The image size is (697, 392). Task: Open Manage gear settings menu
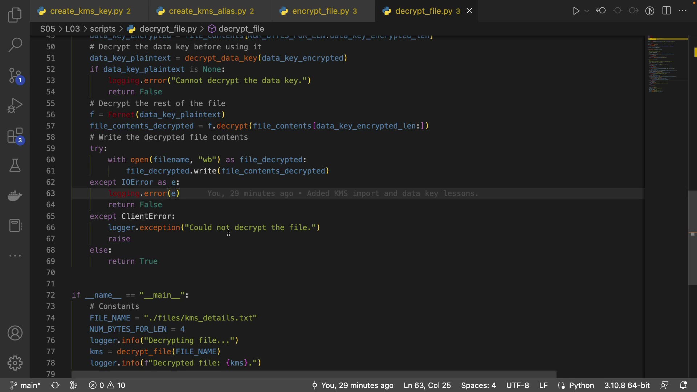tap(15, 363)
